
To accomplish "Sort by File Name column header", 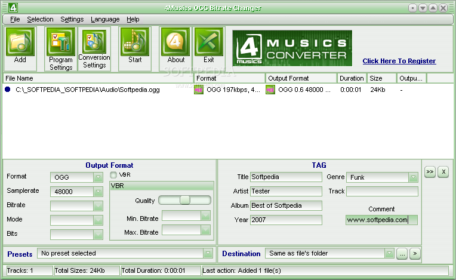I will pos(98,78).
